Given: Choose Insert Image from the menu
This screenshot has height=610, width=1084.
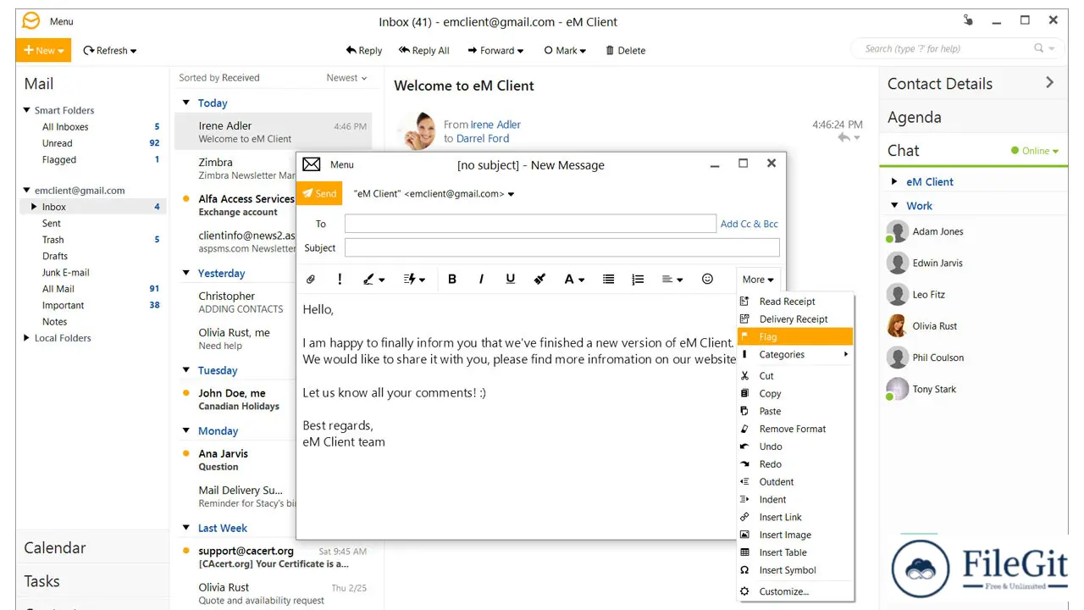Looking at the screenshot, I should click(795, 535).
